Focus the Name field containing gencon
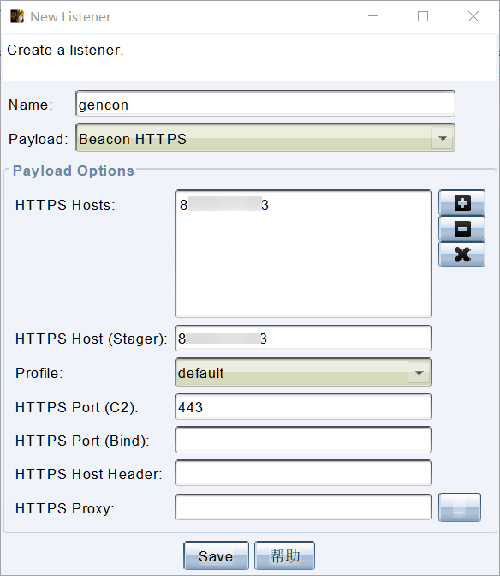500x576 pixels. coord(265,104)
